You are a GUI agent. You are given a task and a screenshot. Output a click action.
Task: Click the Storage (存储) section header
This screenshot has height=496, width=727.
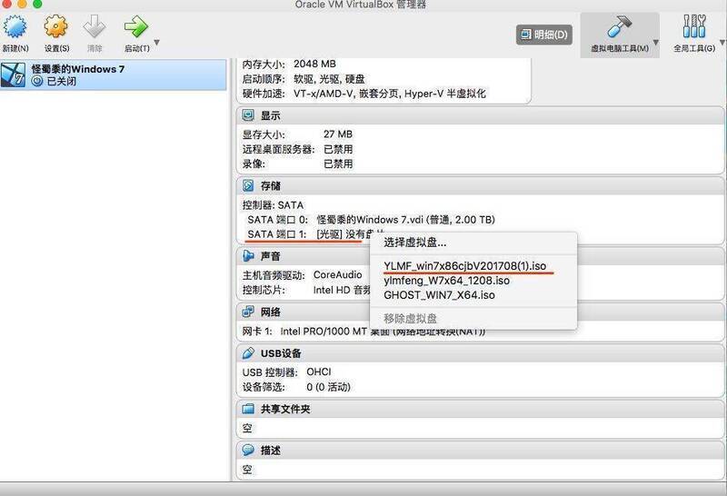pos(270,186)
